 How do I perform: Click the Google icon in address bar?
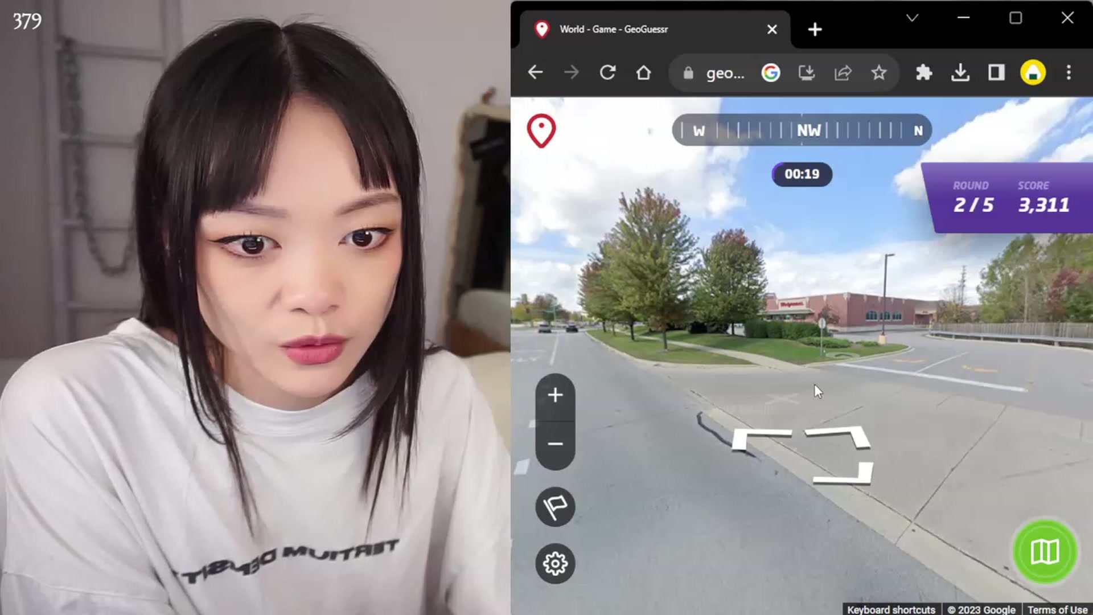click(771, 72)
